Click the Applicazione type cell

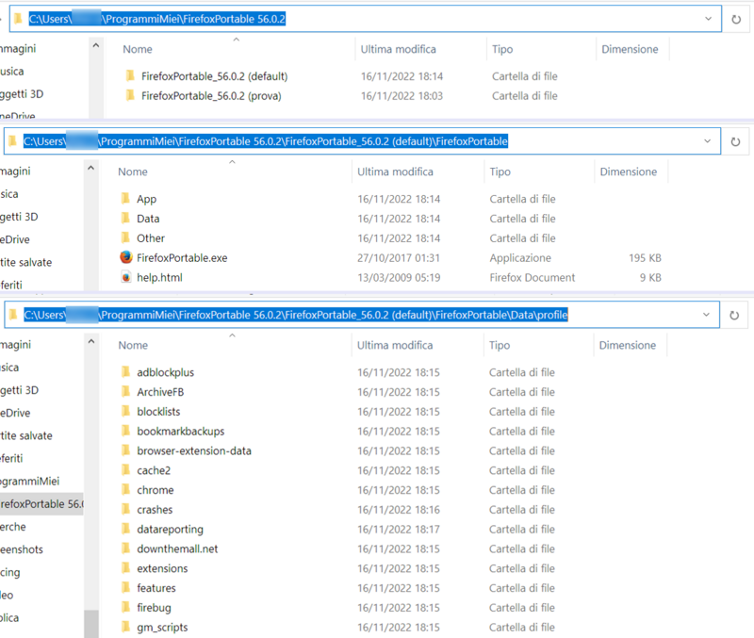[x=520, y=257]
